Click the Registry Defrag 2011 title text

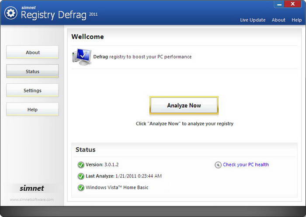[x=59, y=15]
